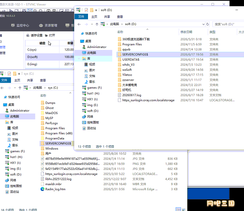Click the 缓存设置 cache settings icon
This screenshot has width=244, height=211.
(28, 36)
